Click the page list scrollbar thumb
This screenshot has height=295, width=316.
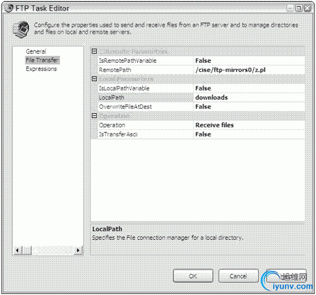(x=27, y=250)
